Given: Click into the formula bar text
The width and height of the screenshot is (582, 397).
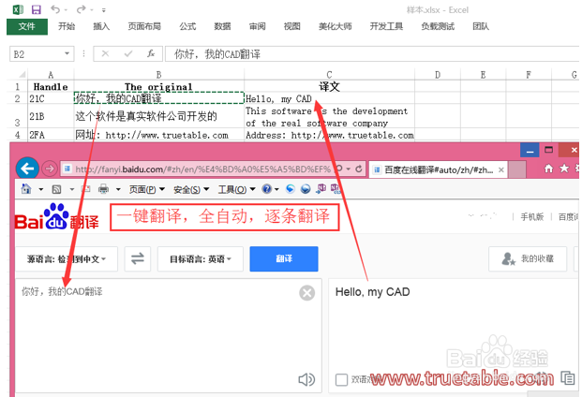Looking at the screenshot, I should [371, 54].
